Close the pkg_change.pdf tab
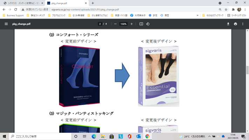The width and height of the screenshot is (249, 140). pyautogui.click(x=86, y=3)
